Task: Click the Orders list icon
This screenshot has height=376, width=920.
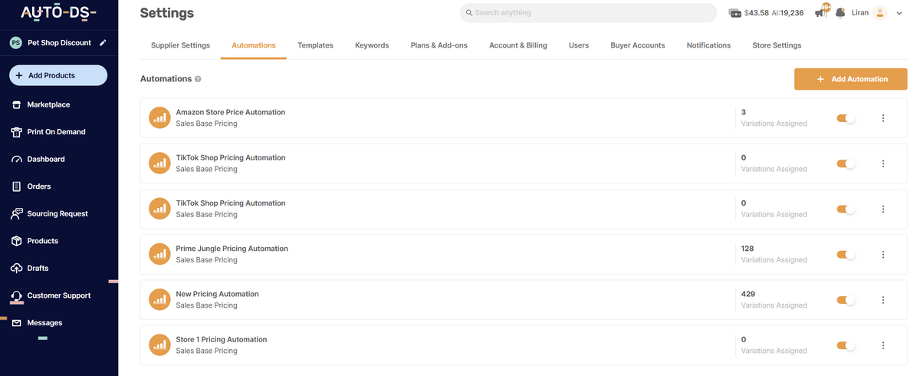Action: (16, 186)
